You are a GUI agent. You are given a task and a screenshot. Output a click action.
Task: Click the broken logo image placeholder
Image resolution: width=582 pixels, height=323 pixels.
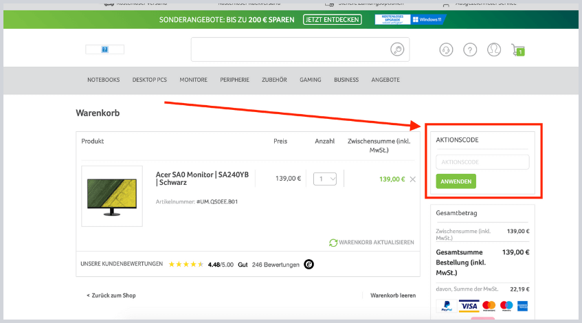click(x=104, y=49)
